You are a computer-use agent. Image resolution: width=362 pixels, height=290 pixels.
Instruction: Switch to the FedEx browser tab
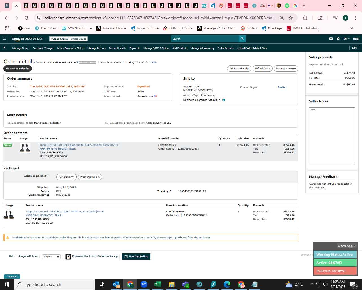pyautogui.click(x=270, y=6)
